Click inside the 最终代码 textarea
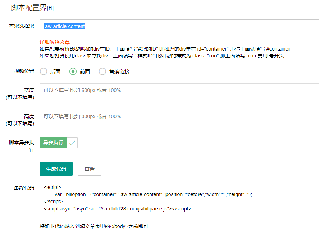The height and width of the screenshot is (241, 319). [x=179, y=199]
